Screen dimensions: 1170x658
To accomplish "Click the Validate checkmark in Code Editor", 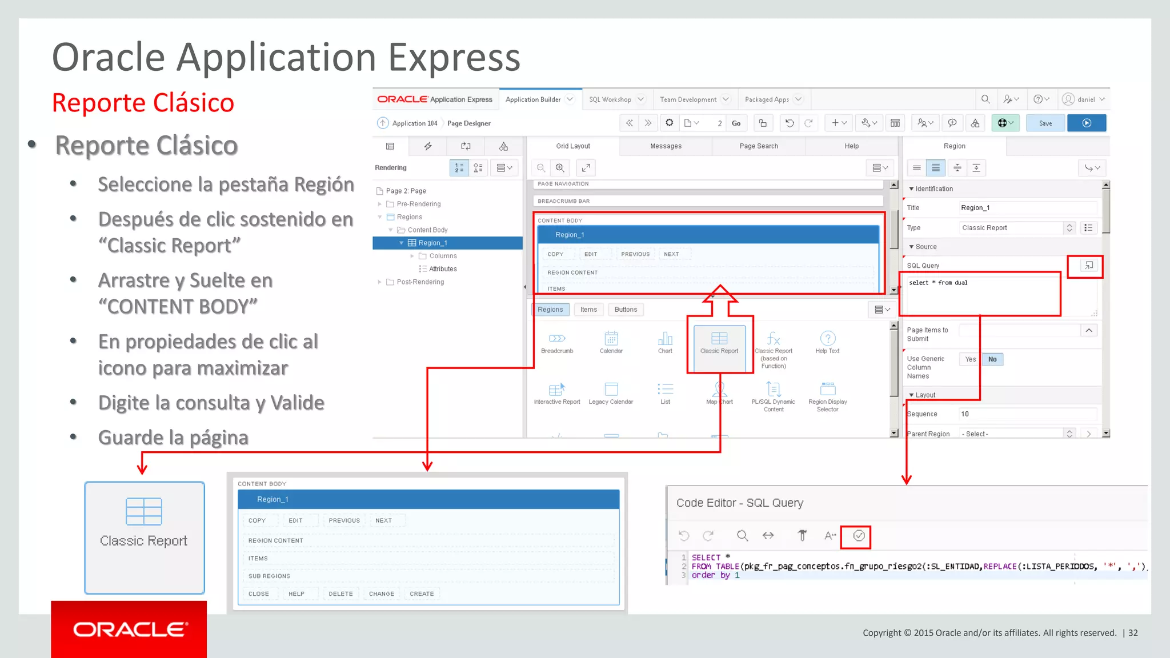I will coord(859,536).
